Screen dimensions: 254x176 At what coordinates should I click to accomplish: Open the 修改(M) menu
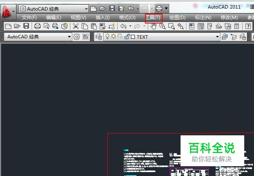[x=229, y=18]
